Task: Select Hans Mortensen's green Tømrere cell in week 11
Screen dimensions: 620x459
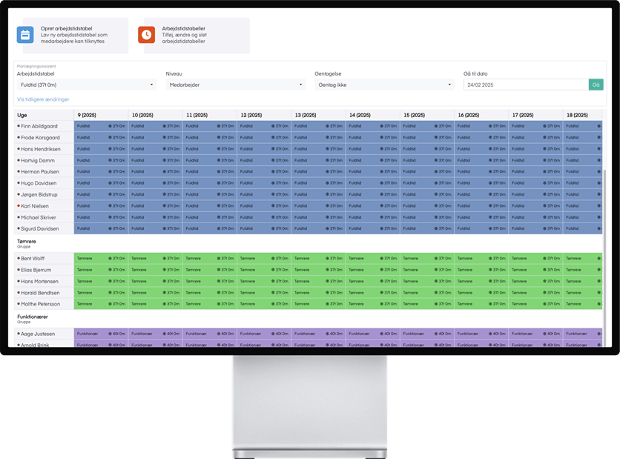Action: pos(210,281)
